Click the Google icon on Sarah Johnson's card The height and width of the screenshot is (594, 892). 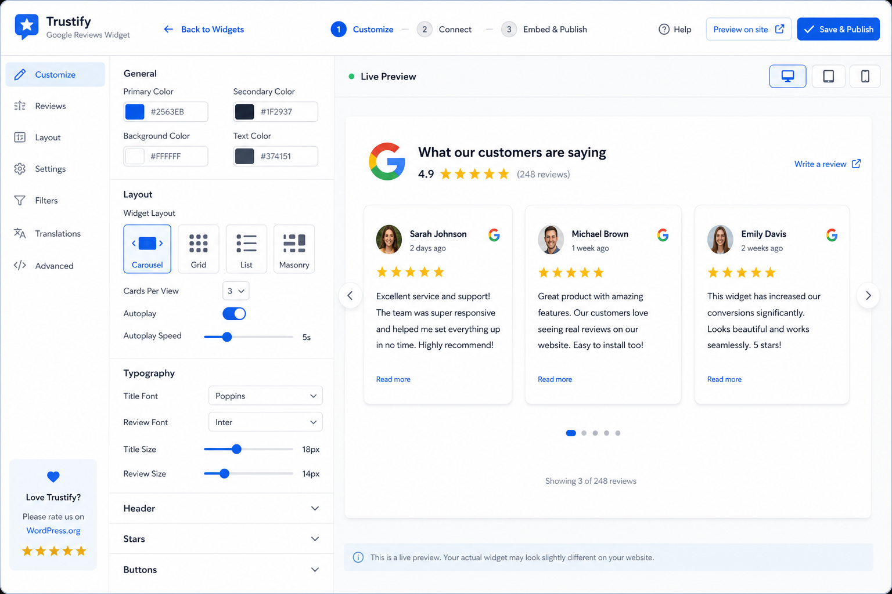[x=494, y=235]
